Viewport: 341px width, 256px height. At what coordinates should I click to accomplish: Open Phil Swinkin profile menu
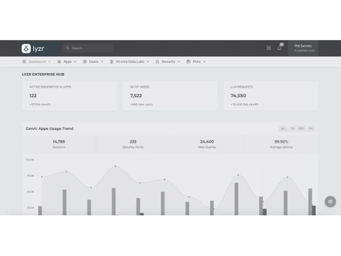pos(303,48)
